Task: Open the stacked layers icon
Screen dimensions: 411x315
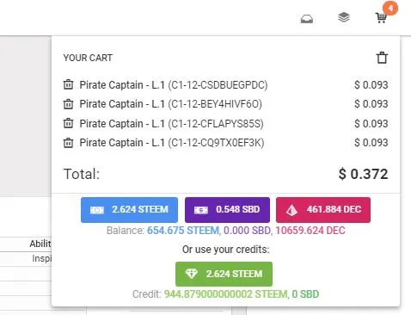Action: click(344, 17)
